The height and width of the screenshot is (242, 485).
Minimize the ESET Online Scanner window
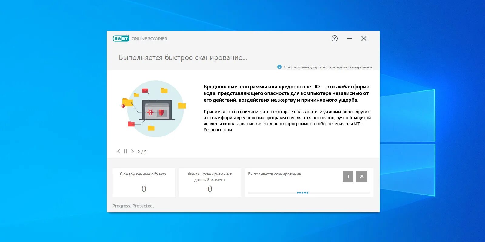349,38
